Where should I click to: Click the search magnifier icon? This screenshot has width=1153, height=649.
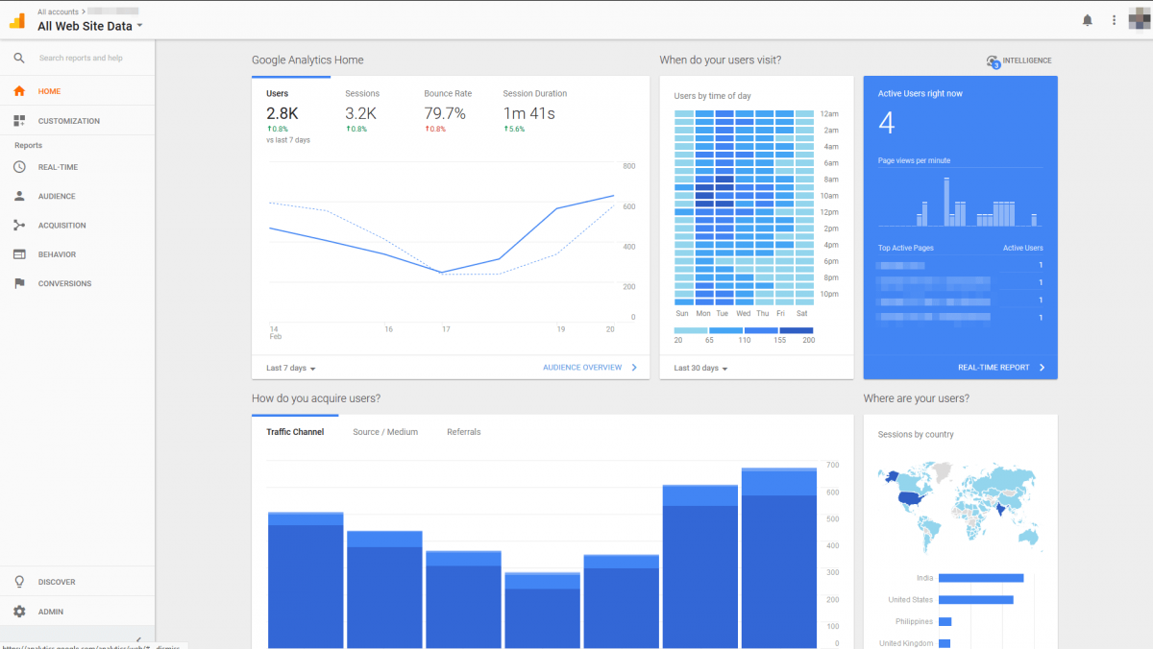[x=19, y=58]
